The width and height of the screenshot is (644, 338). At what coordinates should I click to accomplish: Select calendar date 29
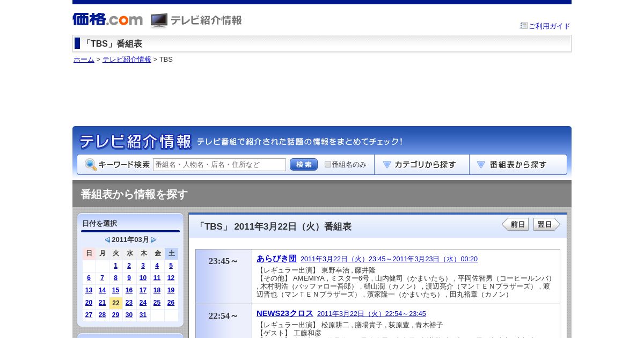tap(115, 315)
